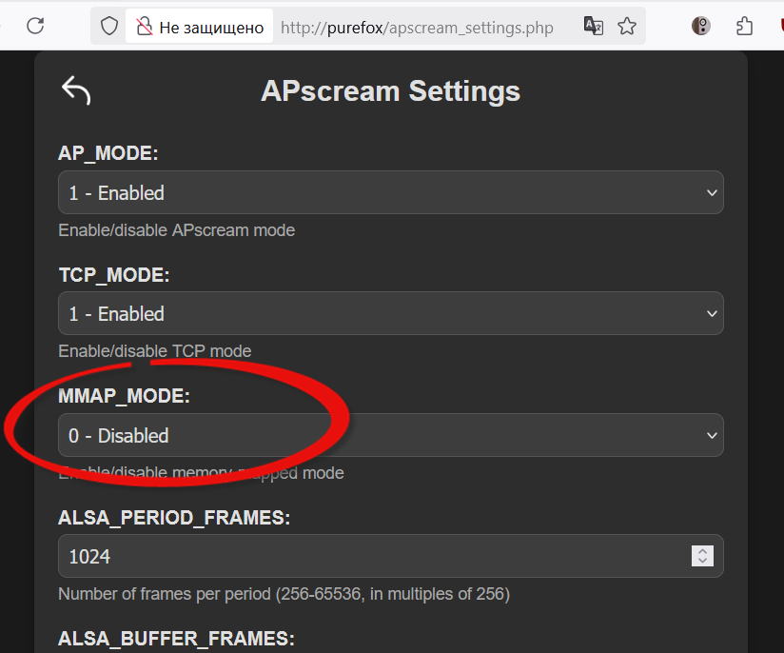Screen dimensions: 784x653
Task: Focus the ALSA_PERIOD_FRAMES number field
Action: click(x=371, y=556)
